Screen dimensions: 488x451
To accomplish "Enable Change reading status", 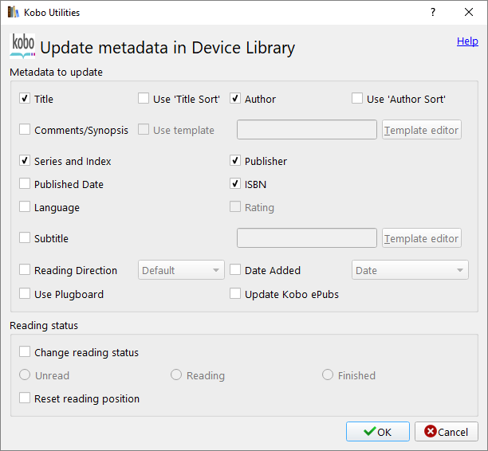I will (x=26, y=352).
